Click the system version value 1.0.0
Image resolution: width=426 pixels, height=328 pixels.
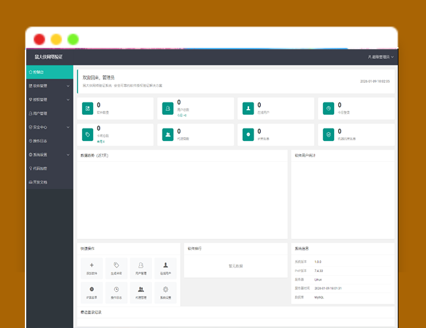coord(318,262)
